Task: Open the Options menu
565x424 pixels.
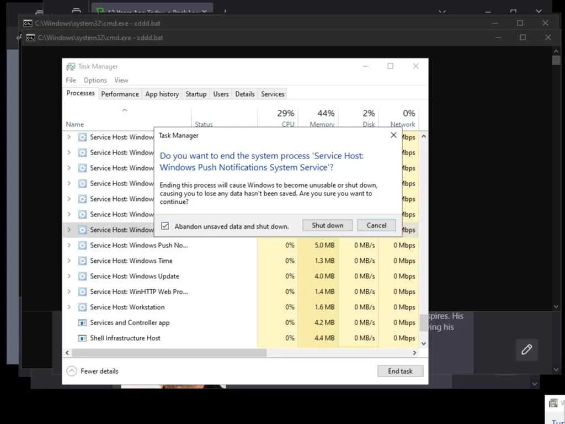Action: pyautogui.click(x=95, y=80)
